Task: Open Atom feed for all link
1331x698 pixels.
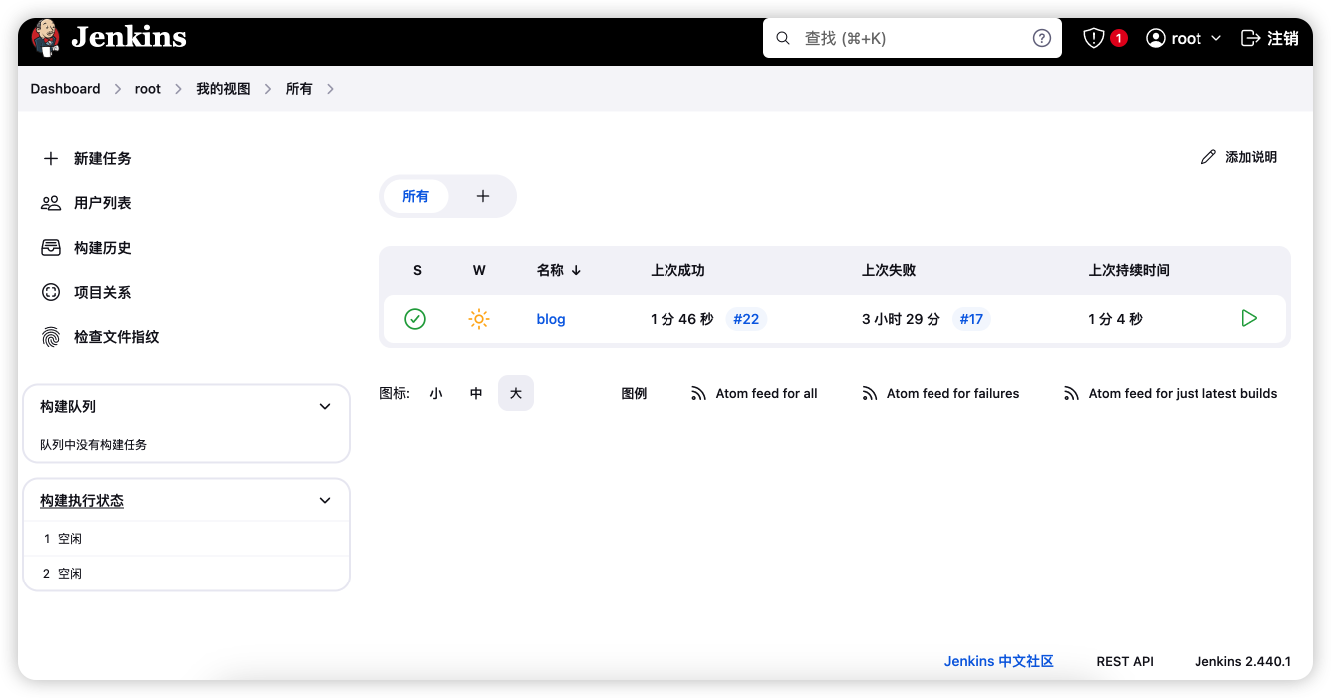Action: click(766, 394)
